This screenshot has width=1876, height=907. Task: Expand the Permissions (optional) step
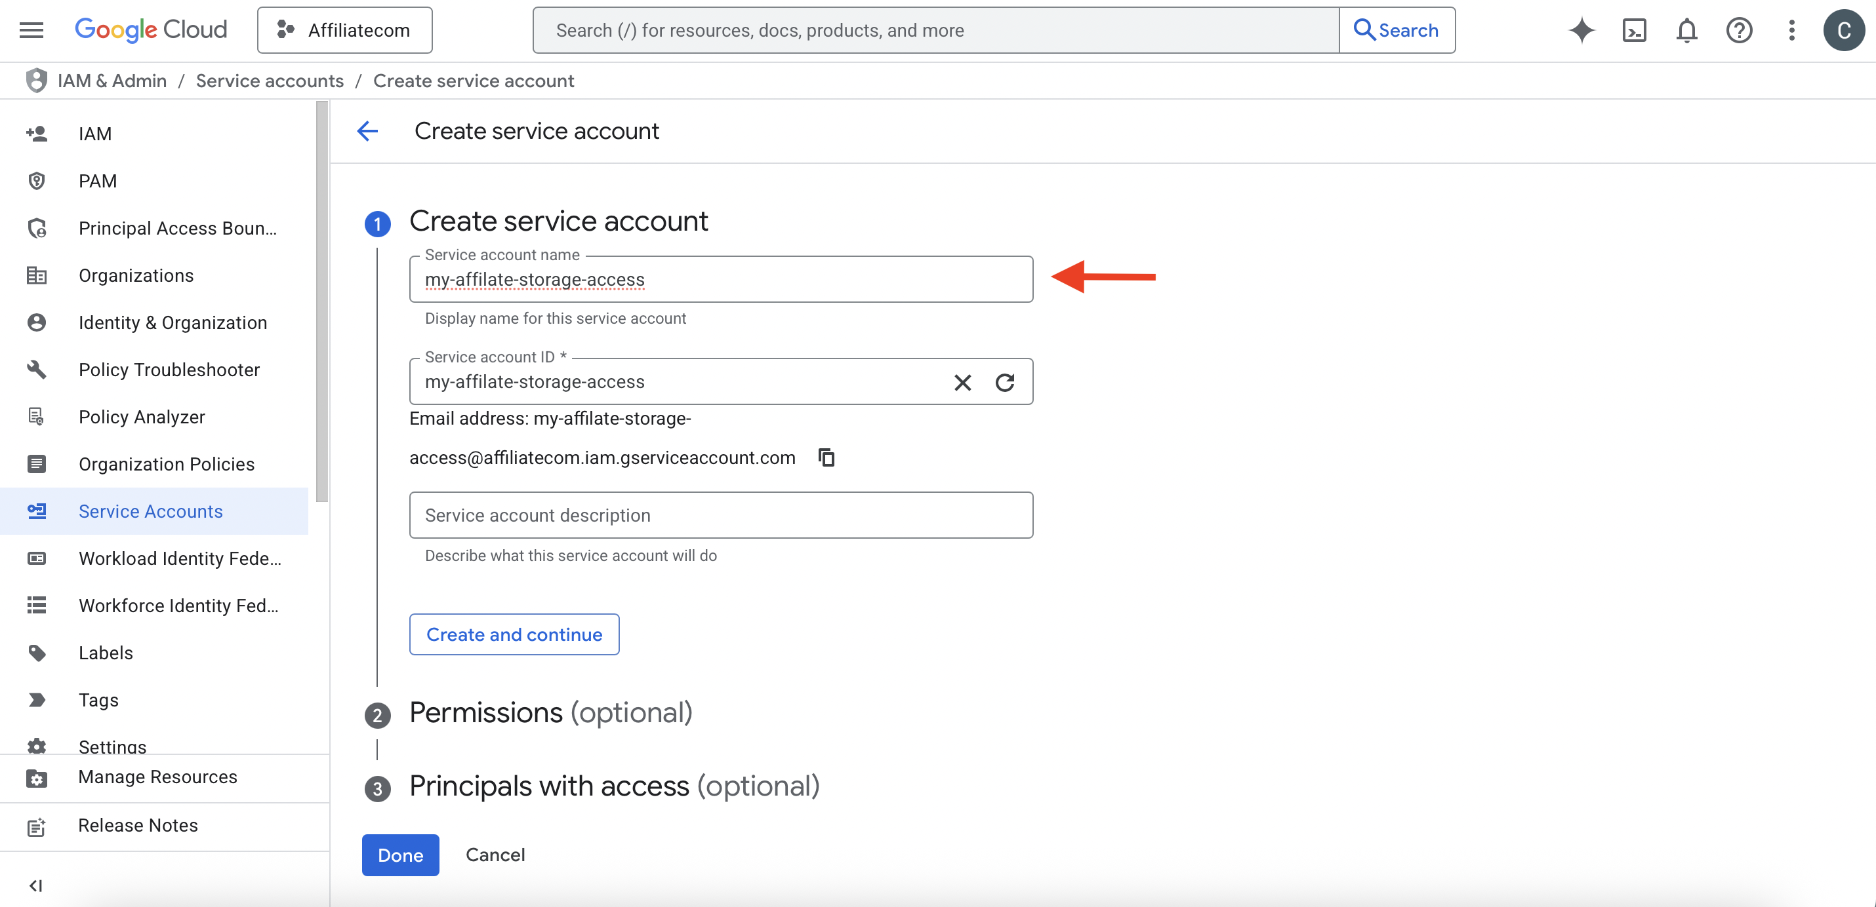[x=550, y=713]
